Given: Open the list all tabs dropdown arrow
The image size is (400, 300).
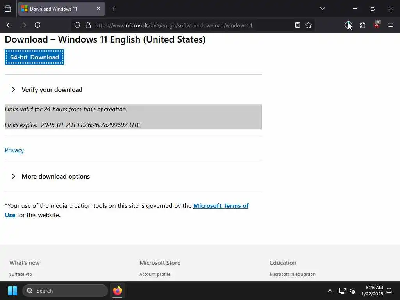Looking at the screenshot, I should [322, 9].
